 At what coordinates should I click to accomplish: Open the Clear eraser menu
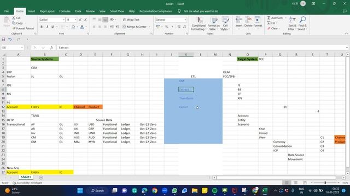pos(273,28)
